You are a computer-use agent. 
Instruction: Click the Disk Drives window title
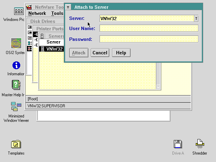43,21
